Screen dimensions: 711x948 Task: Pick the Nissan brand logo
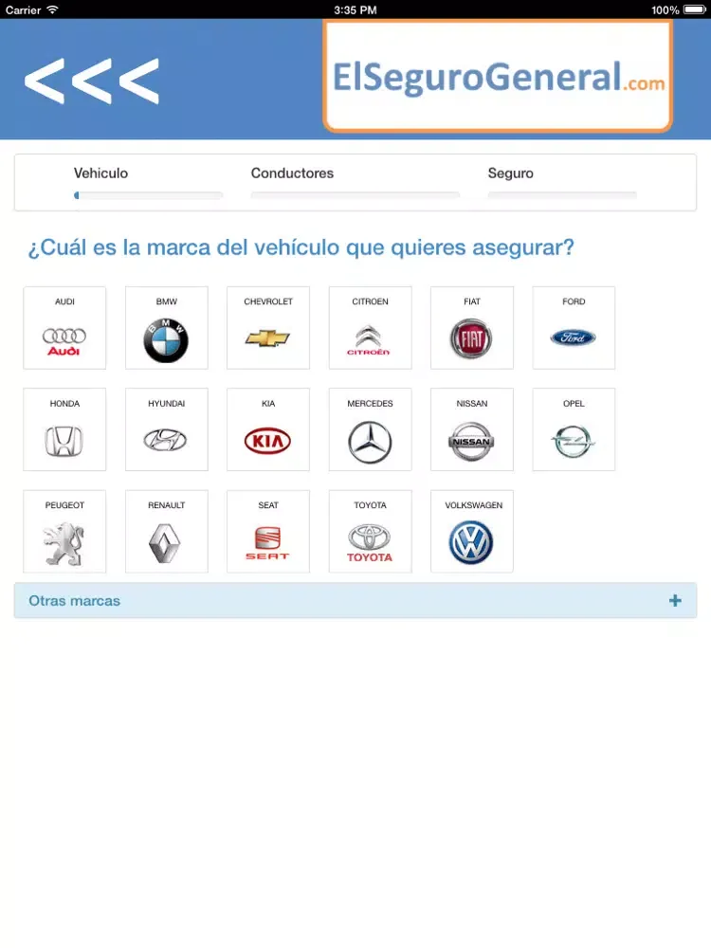point(471,442)
